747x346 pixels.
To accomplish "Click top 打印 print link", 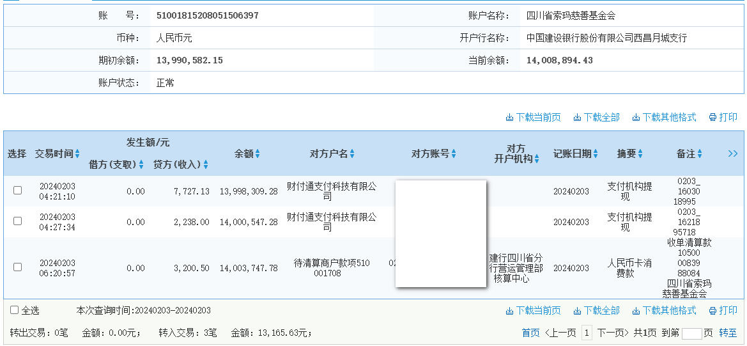I will [723, 117].
